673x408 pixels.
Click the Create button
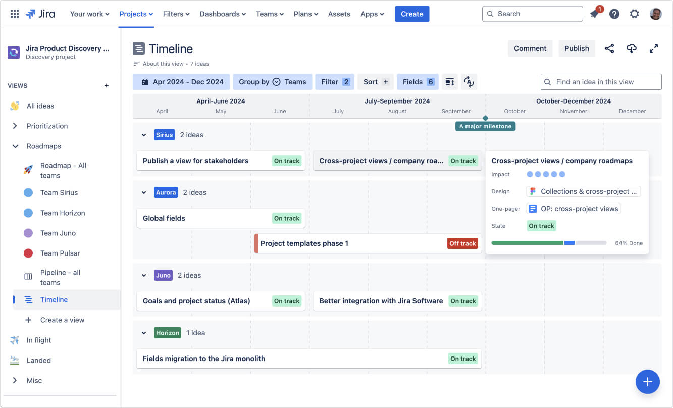click(x=412, y=14)
